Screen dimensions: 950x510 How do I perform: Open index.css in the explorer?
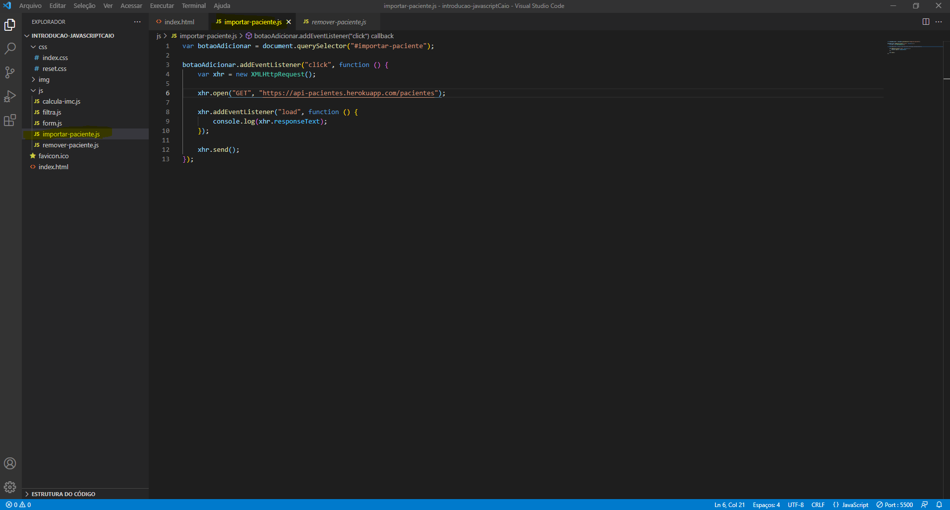click(x=85, y=58)
